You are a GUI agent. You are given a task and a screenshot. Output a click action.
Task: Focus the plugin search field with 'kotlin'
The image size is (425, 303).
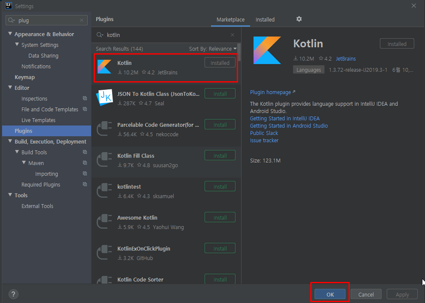point(166,35)
